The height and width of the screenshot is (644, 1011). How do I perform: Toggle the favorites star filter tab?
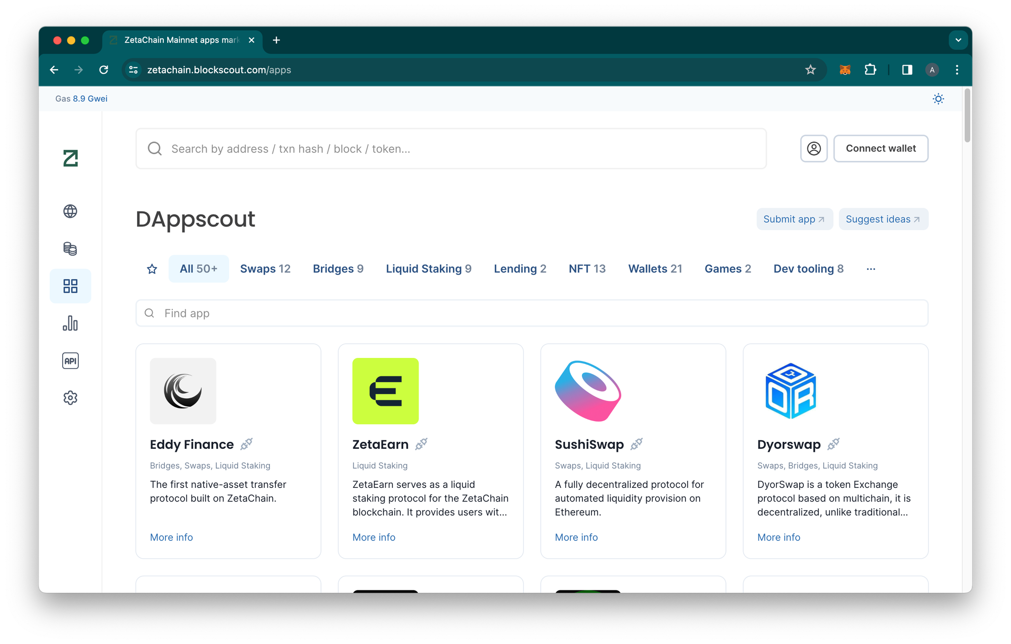(x=152, y=269)
